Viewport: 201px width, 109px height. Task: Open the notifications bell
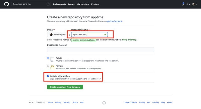coord(183,4)
